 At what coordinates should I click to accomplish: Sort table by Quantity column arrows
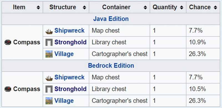[x=181, y=7]
